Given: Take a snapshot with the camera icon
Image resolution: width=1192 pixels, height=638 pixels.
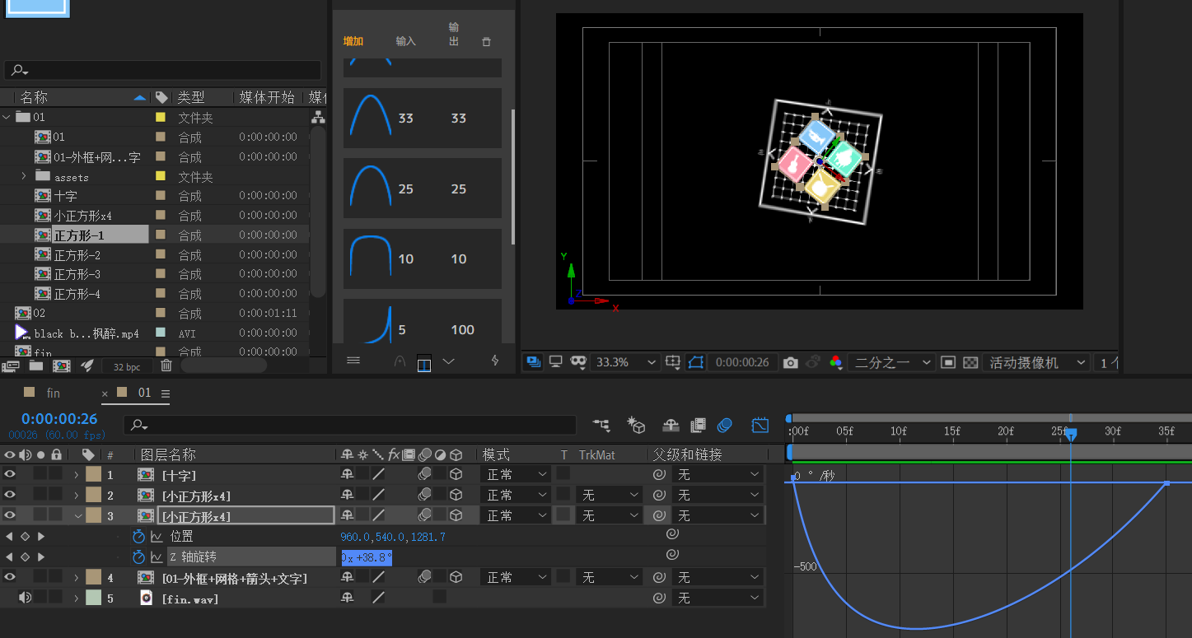Looking at the screenshot, I should [791, 362].
